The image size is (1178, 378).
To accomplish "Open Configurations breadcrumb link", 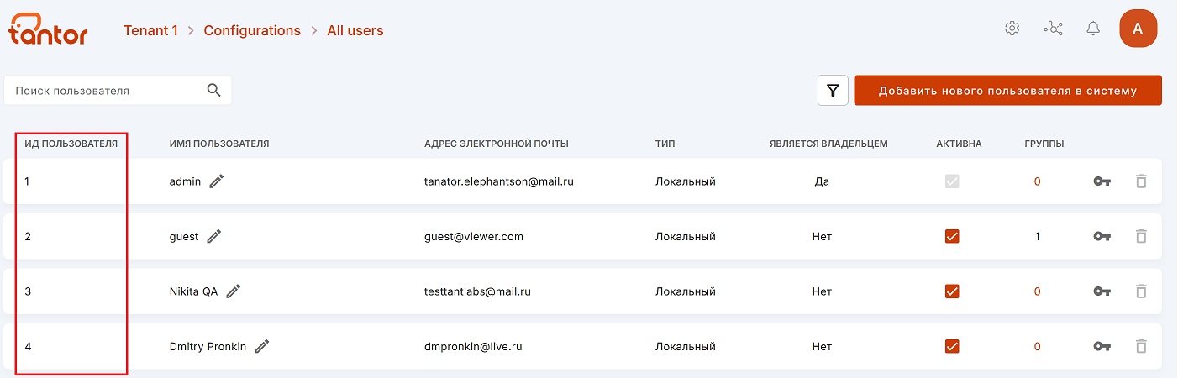I will 252,30.
